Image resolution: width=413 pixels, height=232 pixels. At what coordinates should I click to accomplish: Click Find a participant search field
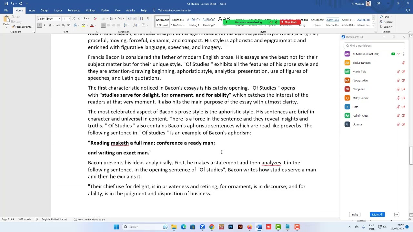[374, 46]
